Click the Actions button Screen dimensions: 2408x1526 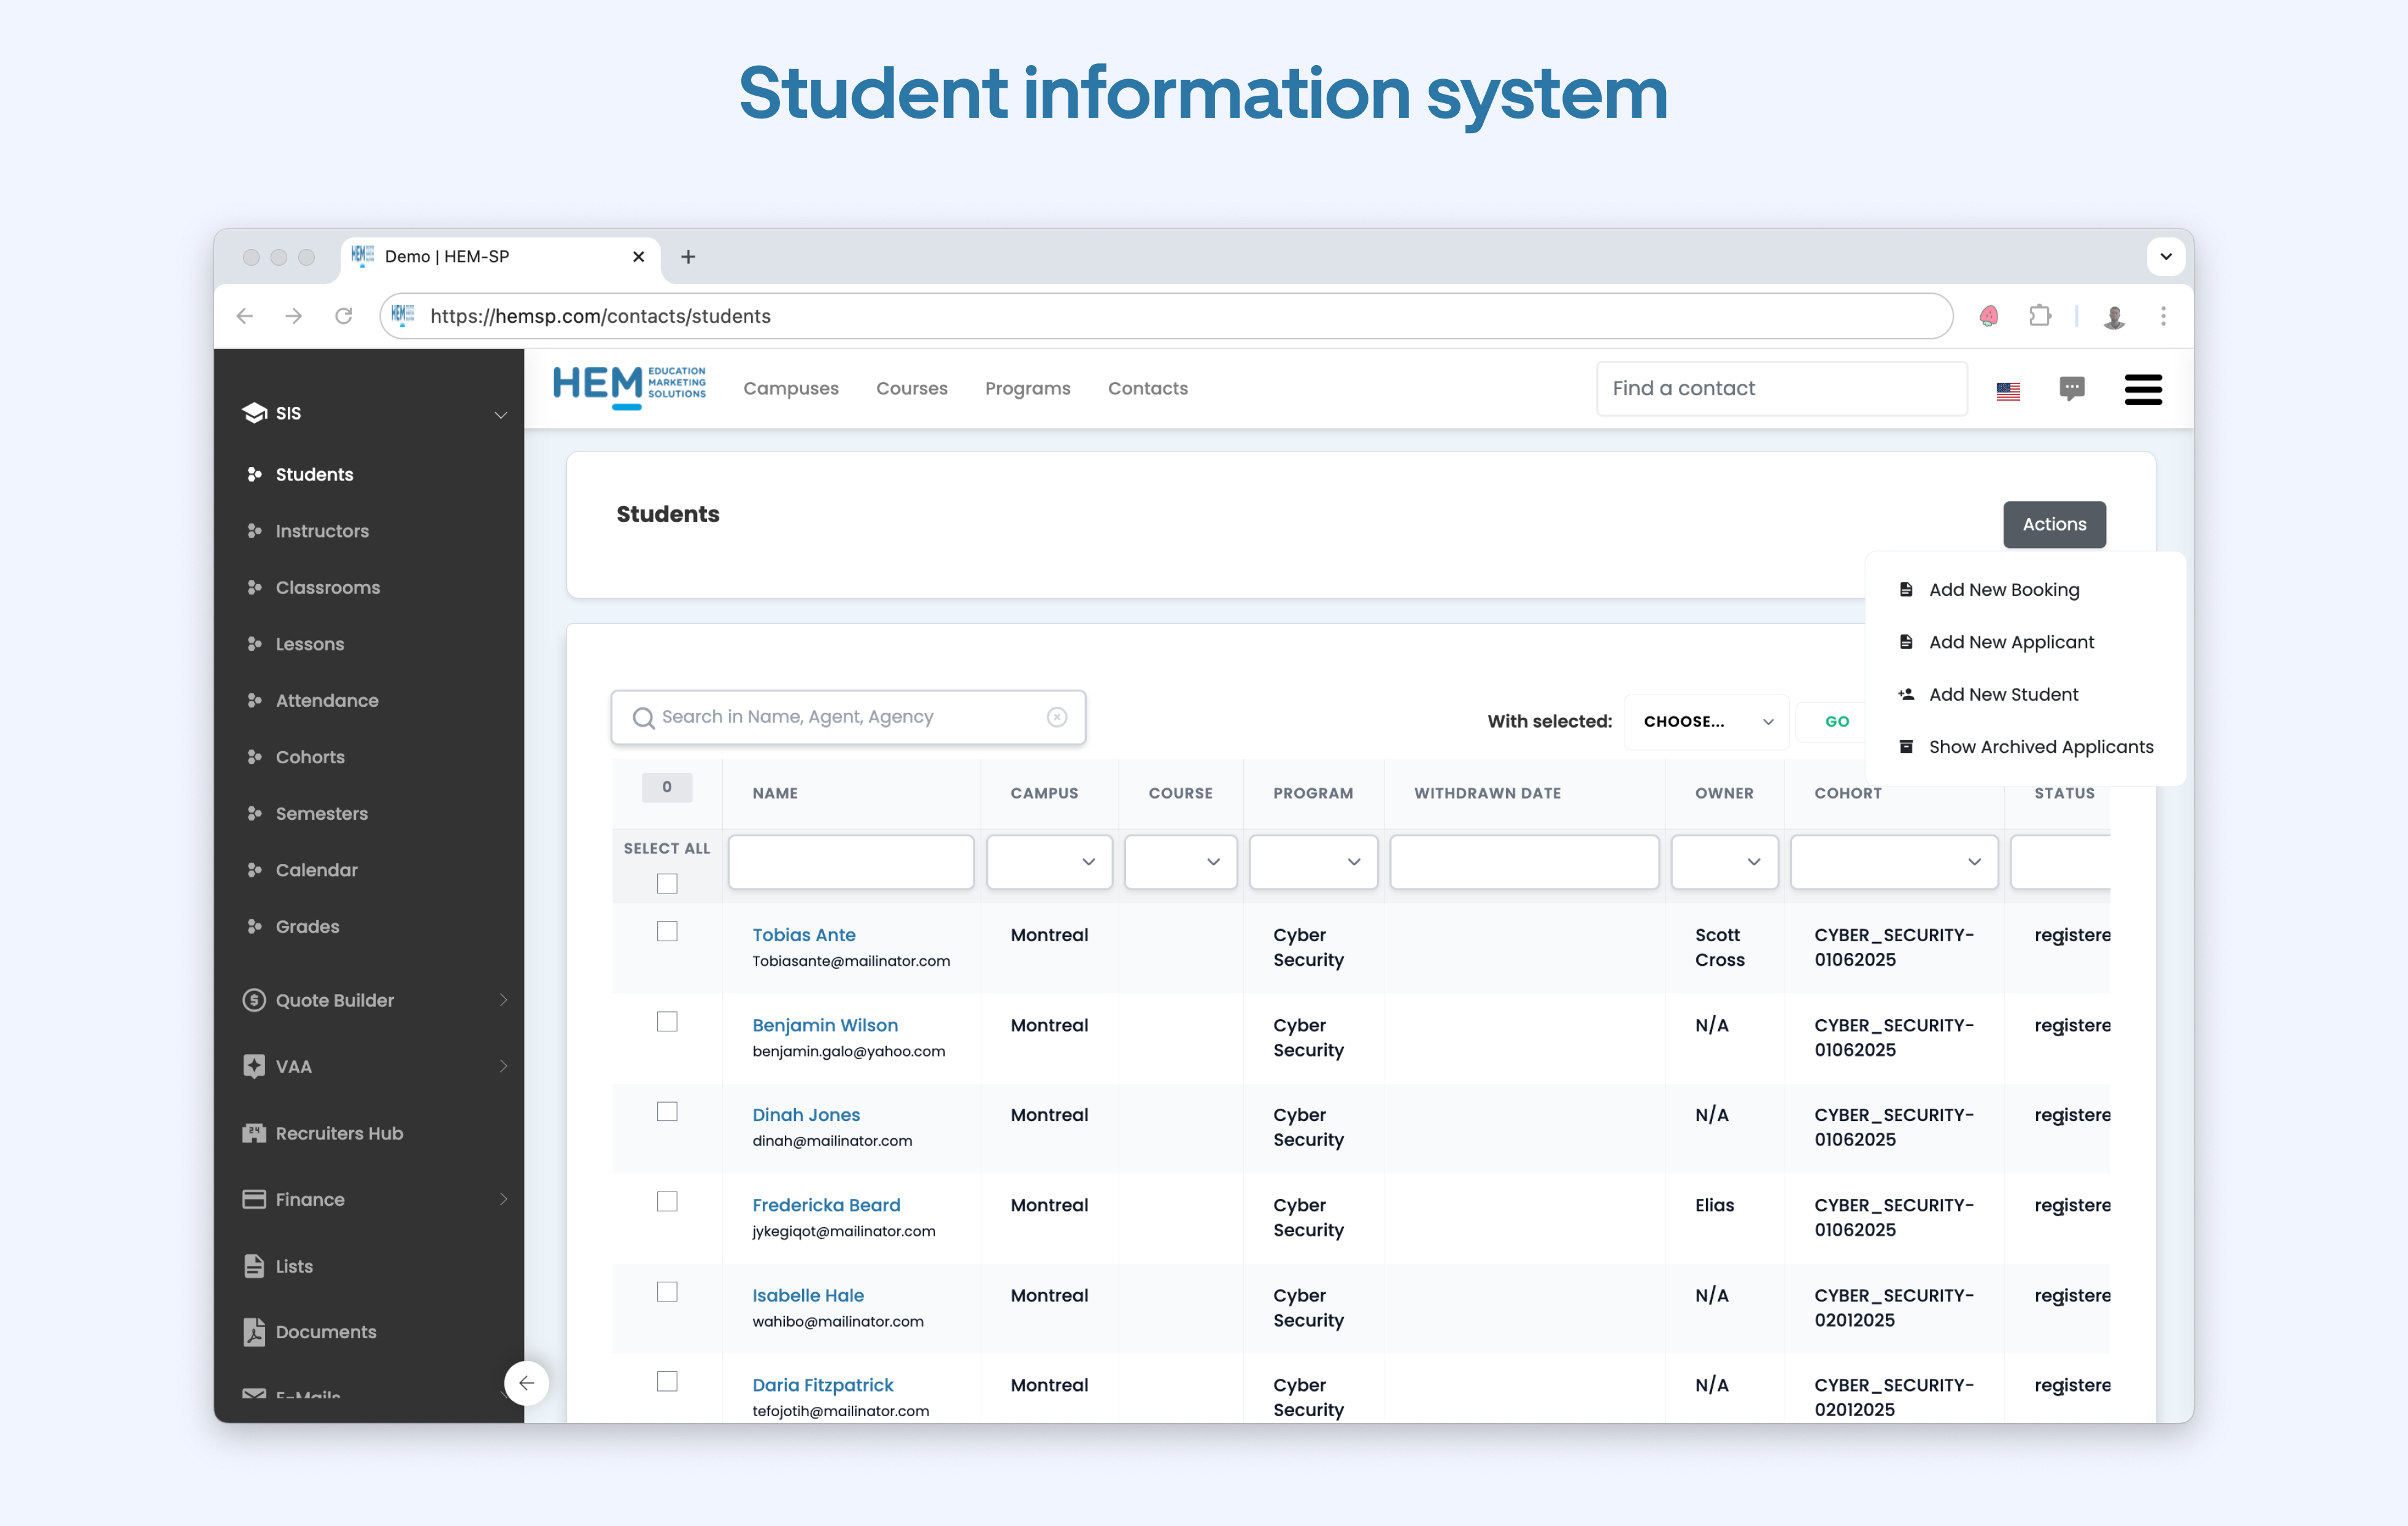pos(2053,523)
